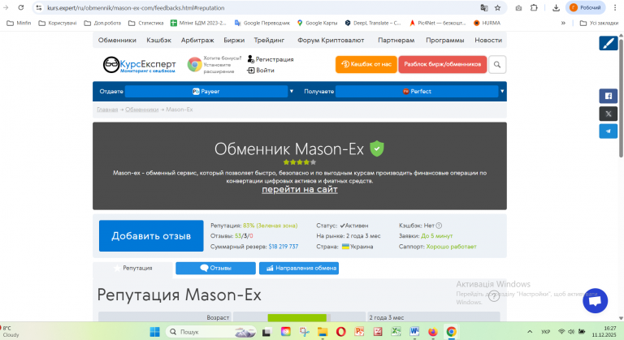
Task: Click the Кешбэк от нас button
Action: (366, 64)
